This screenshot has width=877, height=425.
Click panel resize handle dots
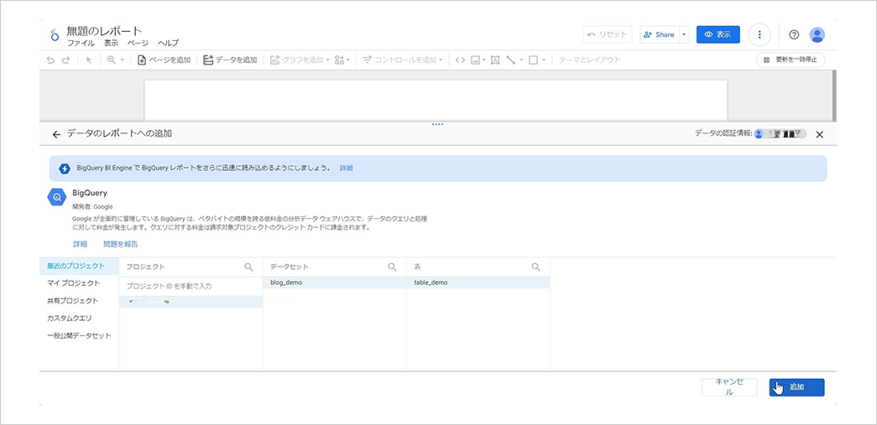click(x=437, y=124)
